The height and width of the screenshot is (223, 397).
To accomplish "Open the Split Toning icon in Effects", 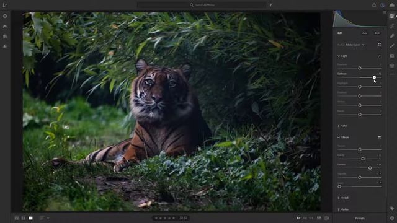I will [x=379, y=138].
